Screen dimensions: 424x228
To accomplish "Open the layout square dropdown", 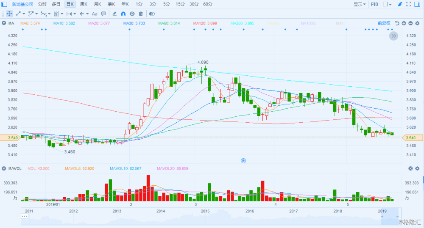I will pos(387,4).
